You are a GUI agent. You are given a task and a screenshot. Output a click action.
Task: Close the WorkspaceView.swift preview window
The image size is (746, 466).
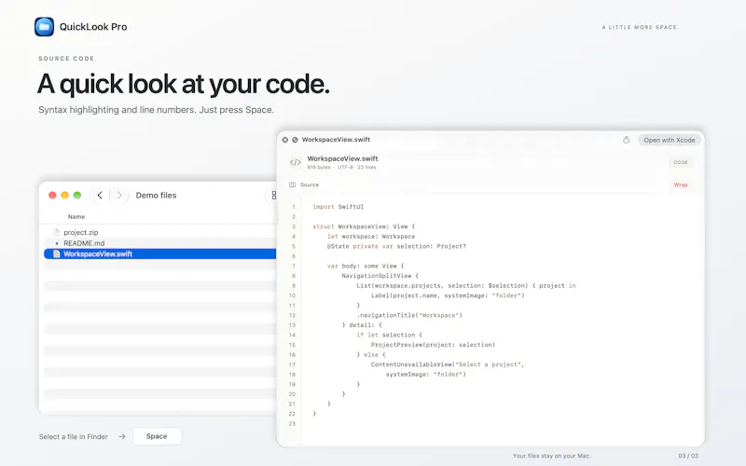coord(285,140)
